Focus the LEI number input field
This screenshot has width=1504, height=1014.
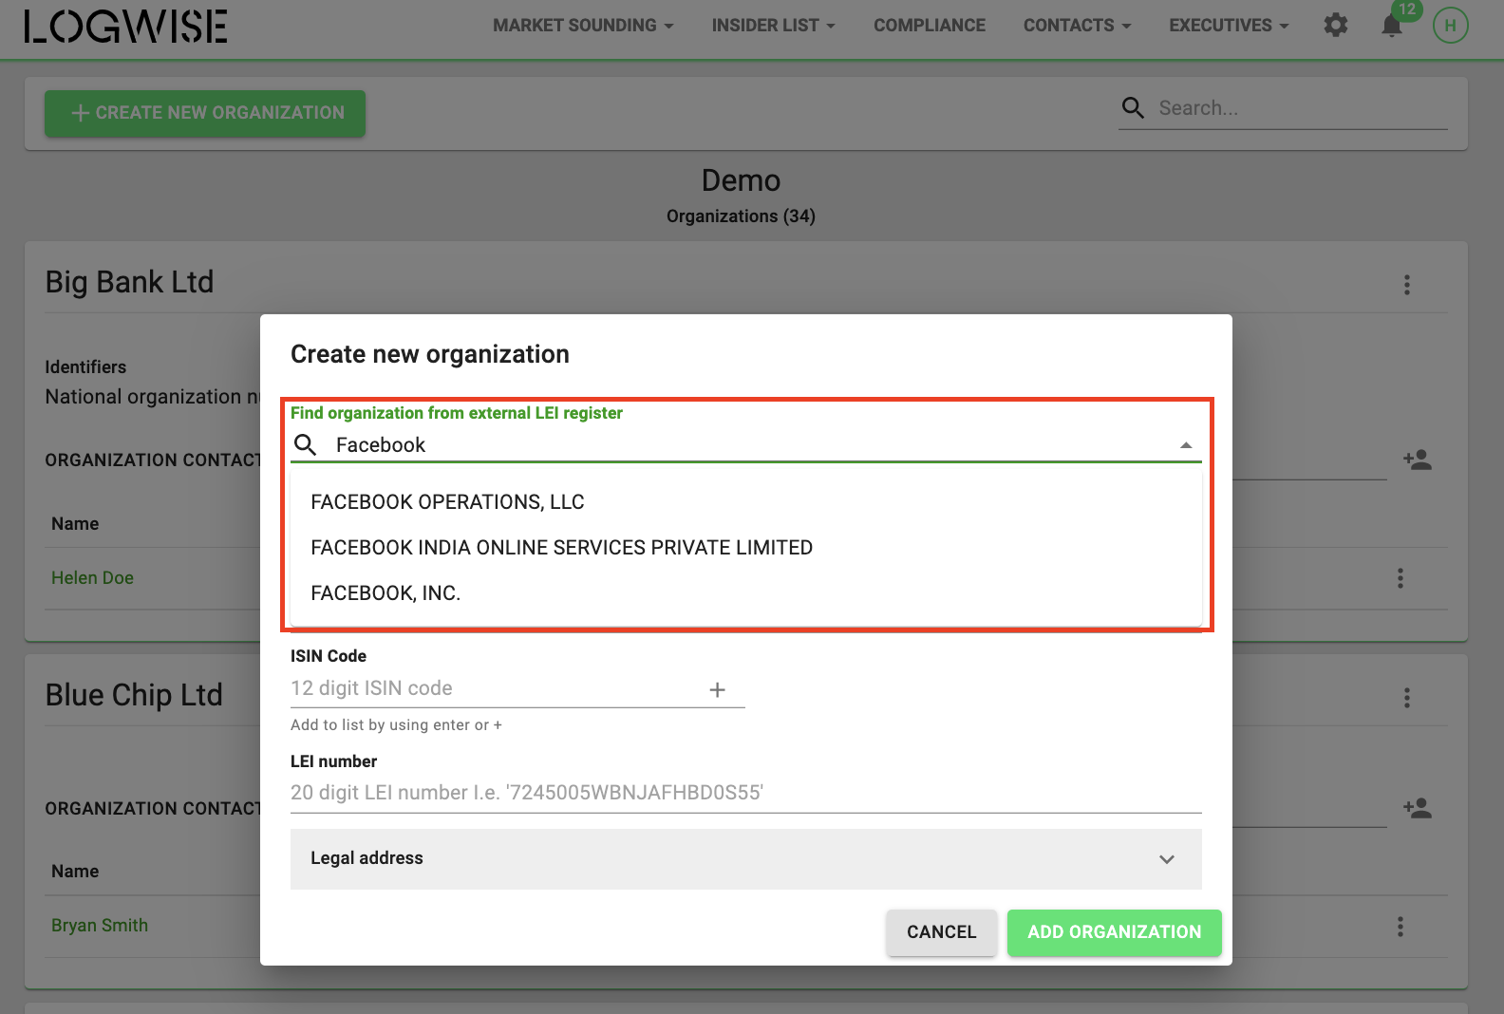pyautogui.click(x=746, y=793)
